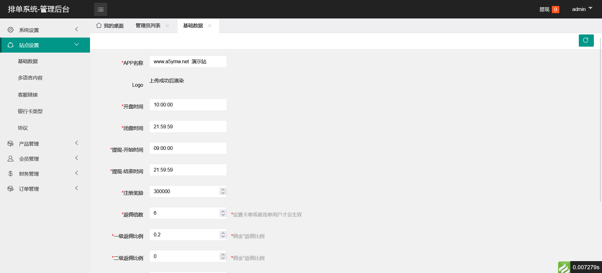Click the 订单管理 box icon
Image resolution: width=602 pixels, height=273 pixels.
point(11,189)
